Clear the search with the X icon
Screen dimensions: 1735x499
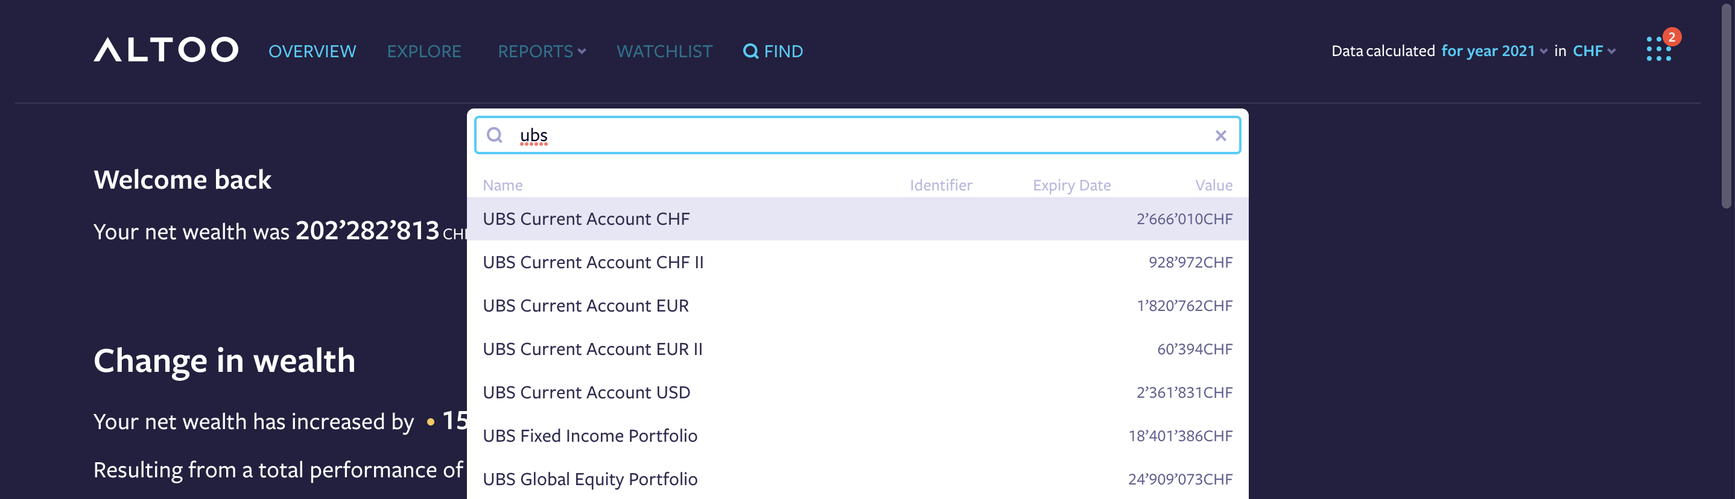1220,135
